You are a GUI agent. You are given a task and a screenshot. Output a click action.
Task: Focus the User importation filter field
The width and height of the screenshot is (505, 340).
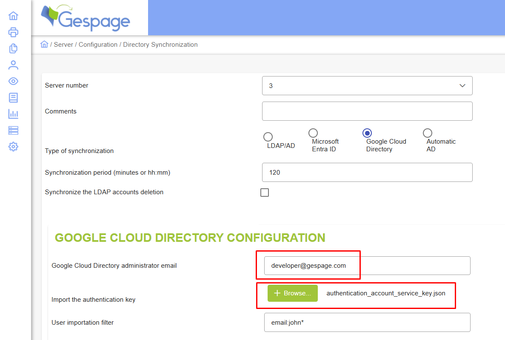(x=367, y=322)
